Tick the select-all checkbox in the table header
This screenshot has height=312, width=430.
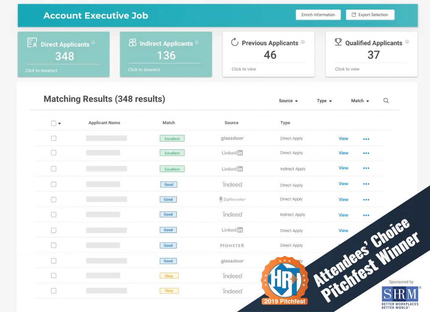click(53, 123)
